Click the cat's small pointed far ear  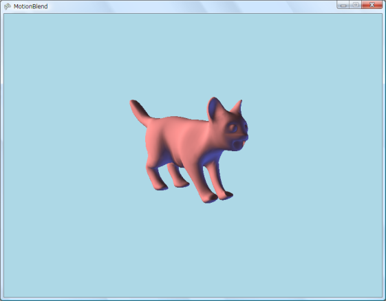point(237,107)
